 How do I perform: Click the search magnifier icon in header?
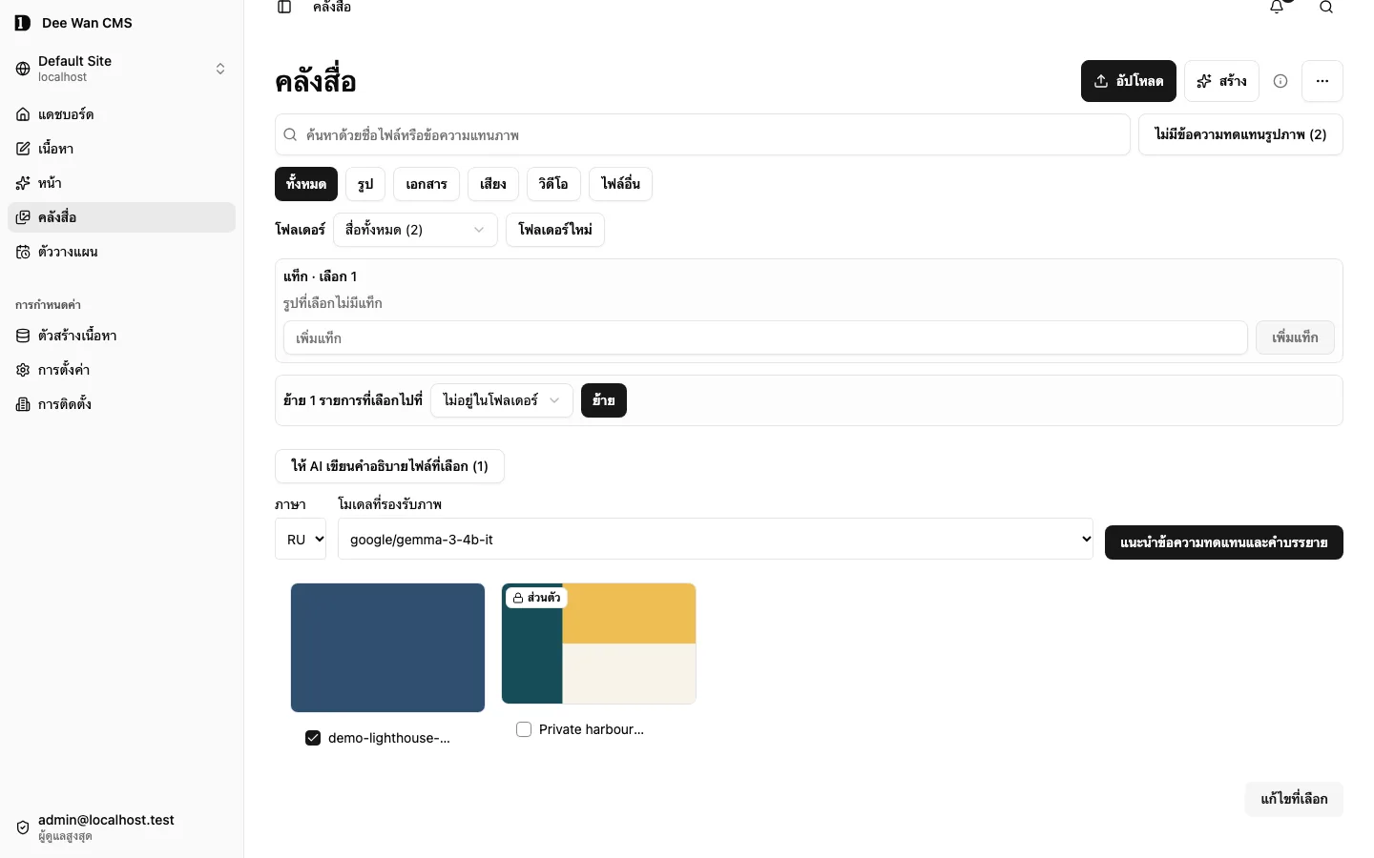point(1326,7)
